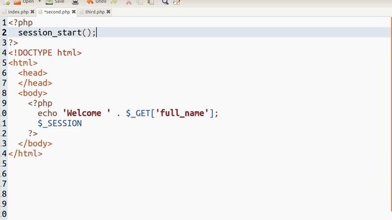Click line number 4 in the gutter
Image resolution: width=392 pixels, height=220 pixels.
(x=4, y=53)
